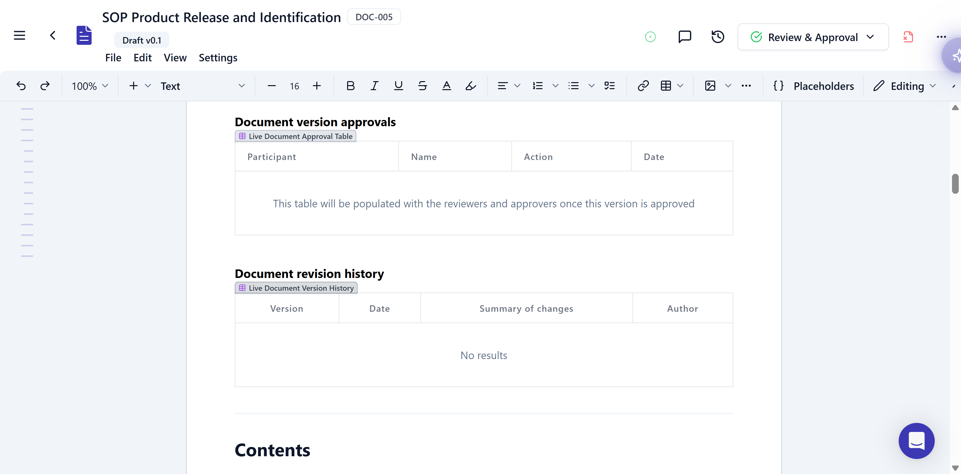Apply text alignment icon
The width and height of the screenshot is (961, 474).
pyautogui.click(x=503, y=86)
